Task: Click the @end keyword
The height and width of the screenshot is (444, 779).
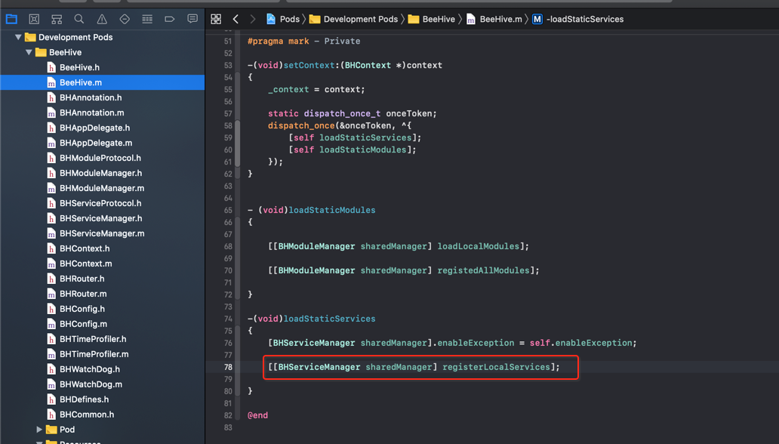Action: click(x=258, y=415)
